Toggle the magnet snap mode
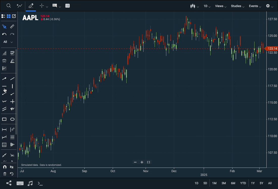 click(x=5, y=167)
